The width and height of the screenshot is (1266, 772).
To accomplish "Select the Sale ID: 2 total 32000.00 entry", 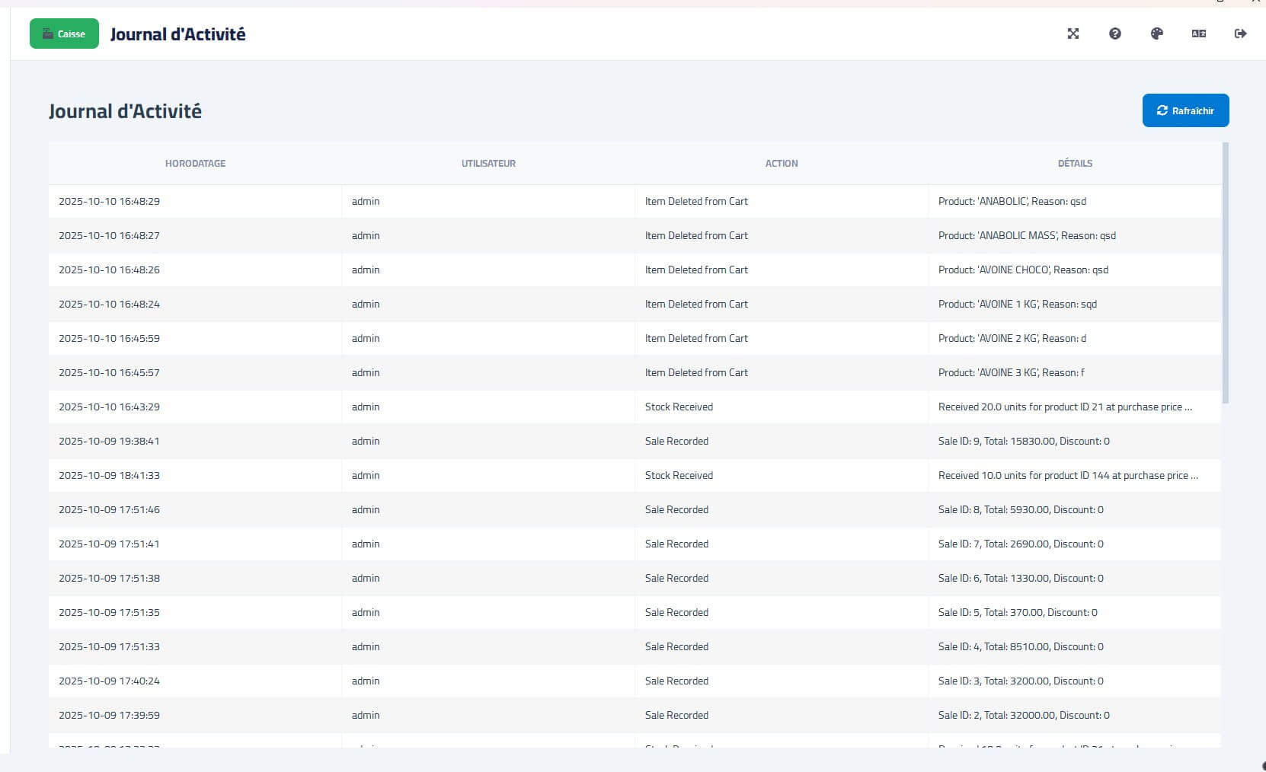I will click(1023, 716).
